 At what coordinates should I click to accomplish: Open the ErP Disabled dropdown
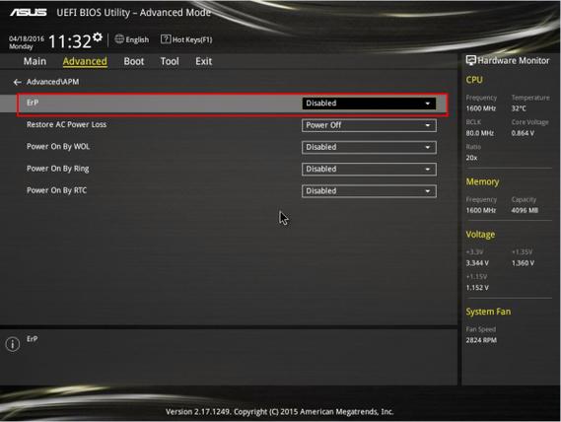[x=369, y=104]
